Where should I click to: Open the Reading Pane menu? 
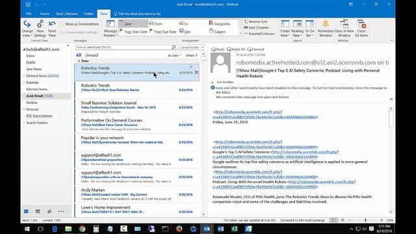(297, 29)
